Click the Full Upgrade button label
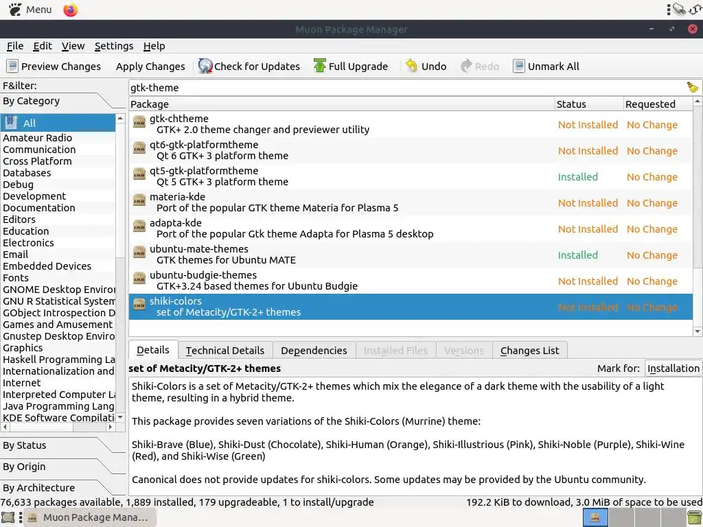The image size is (703, 527). tap(358, 67)
